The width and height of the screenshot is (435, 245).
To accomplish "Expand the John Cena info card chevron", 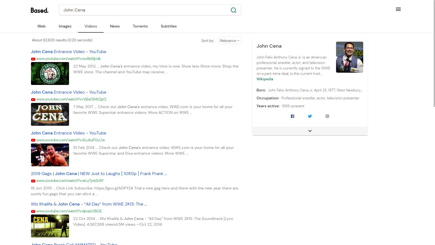I will pos(310,131).
